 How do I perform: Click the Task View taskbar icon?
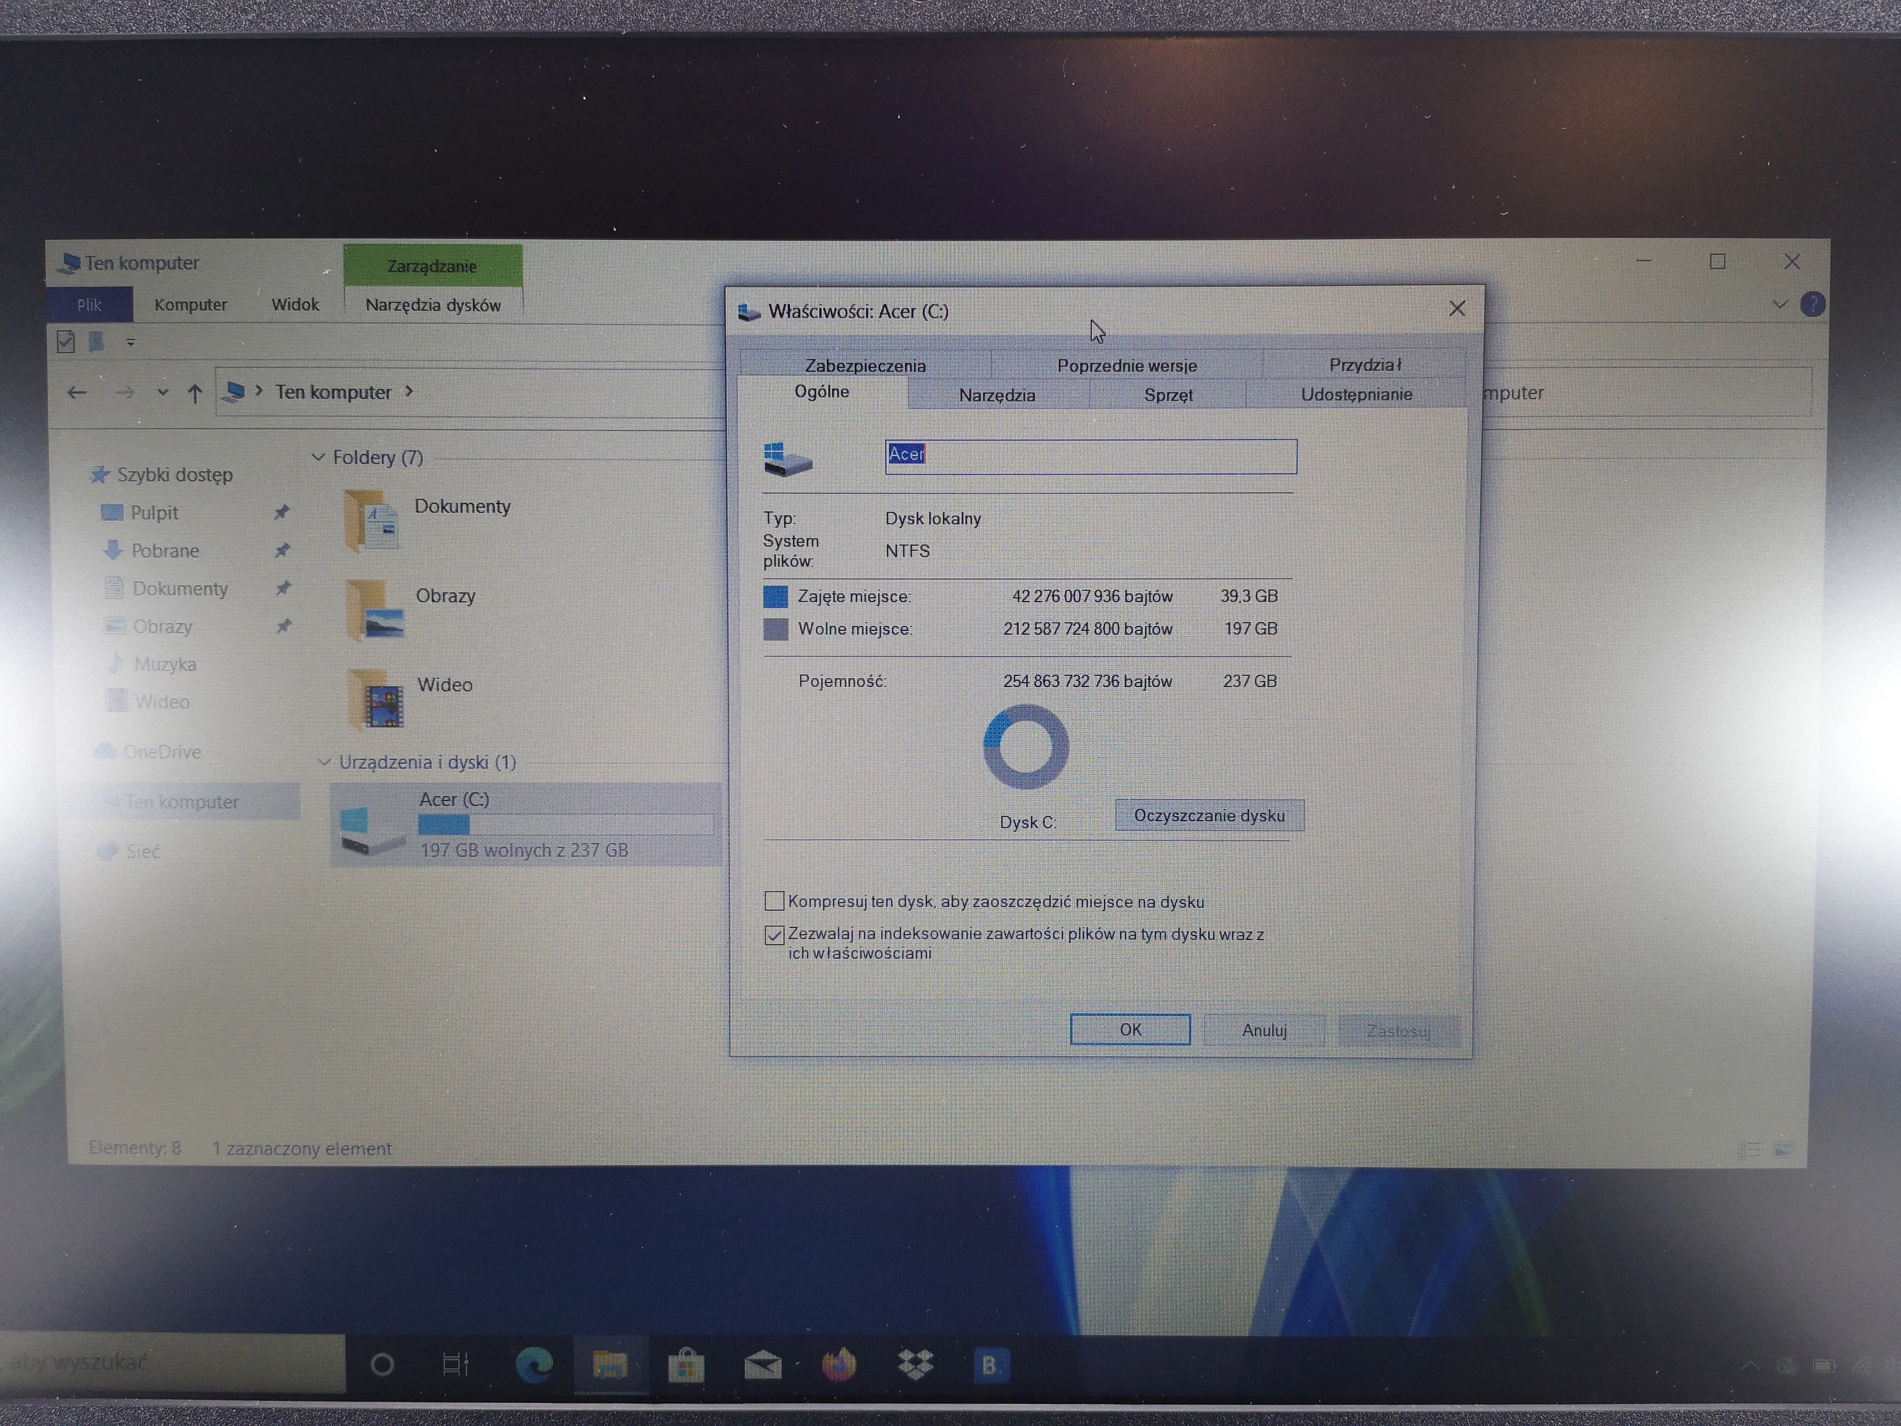[x=456, y=1364]
